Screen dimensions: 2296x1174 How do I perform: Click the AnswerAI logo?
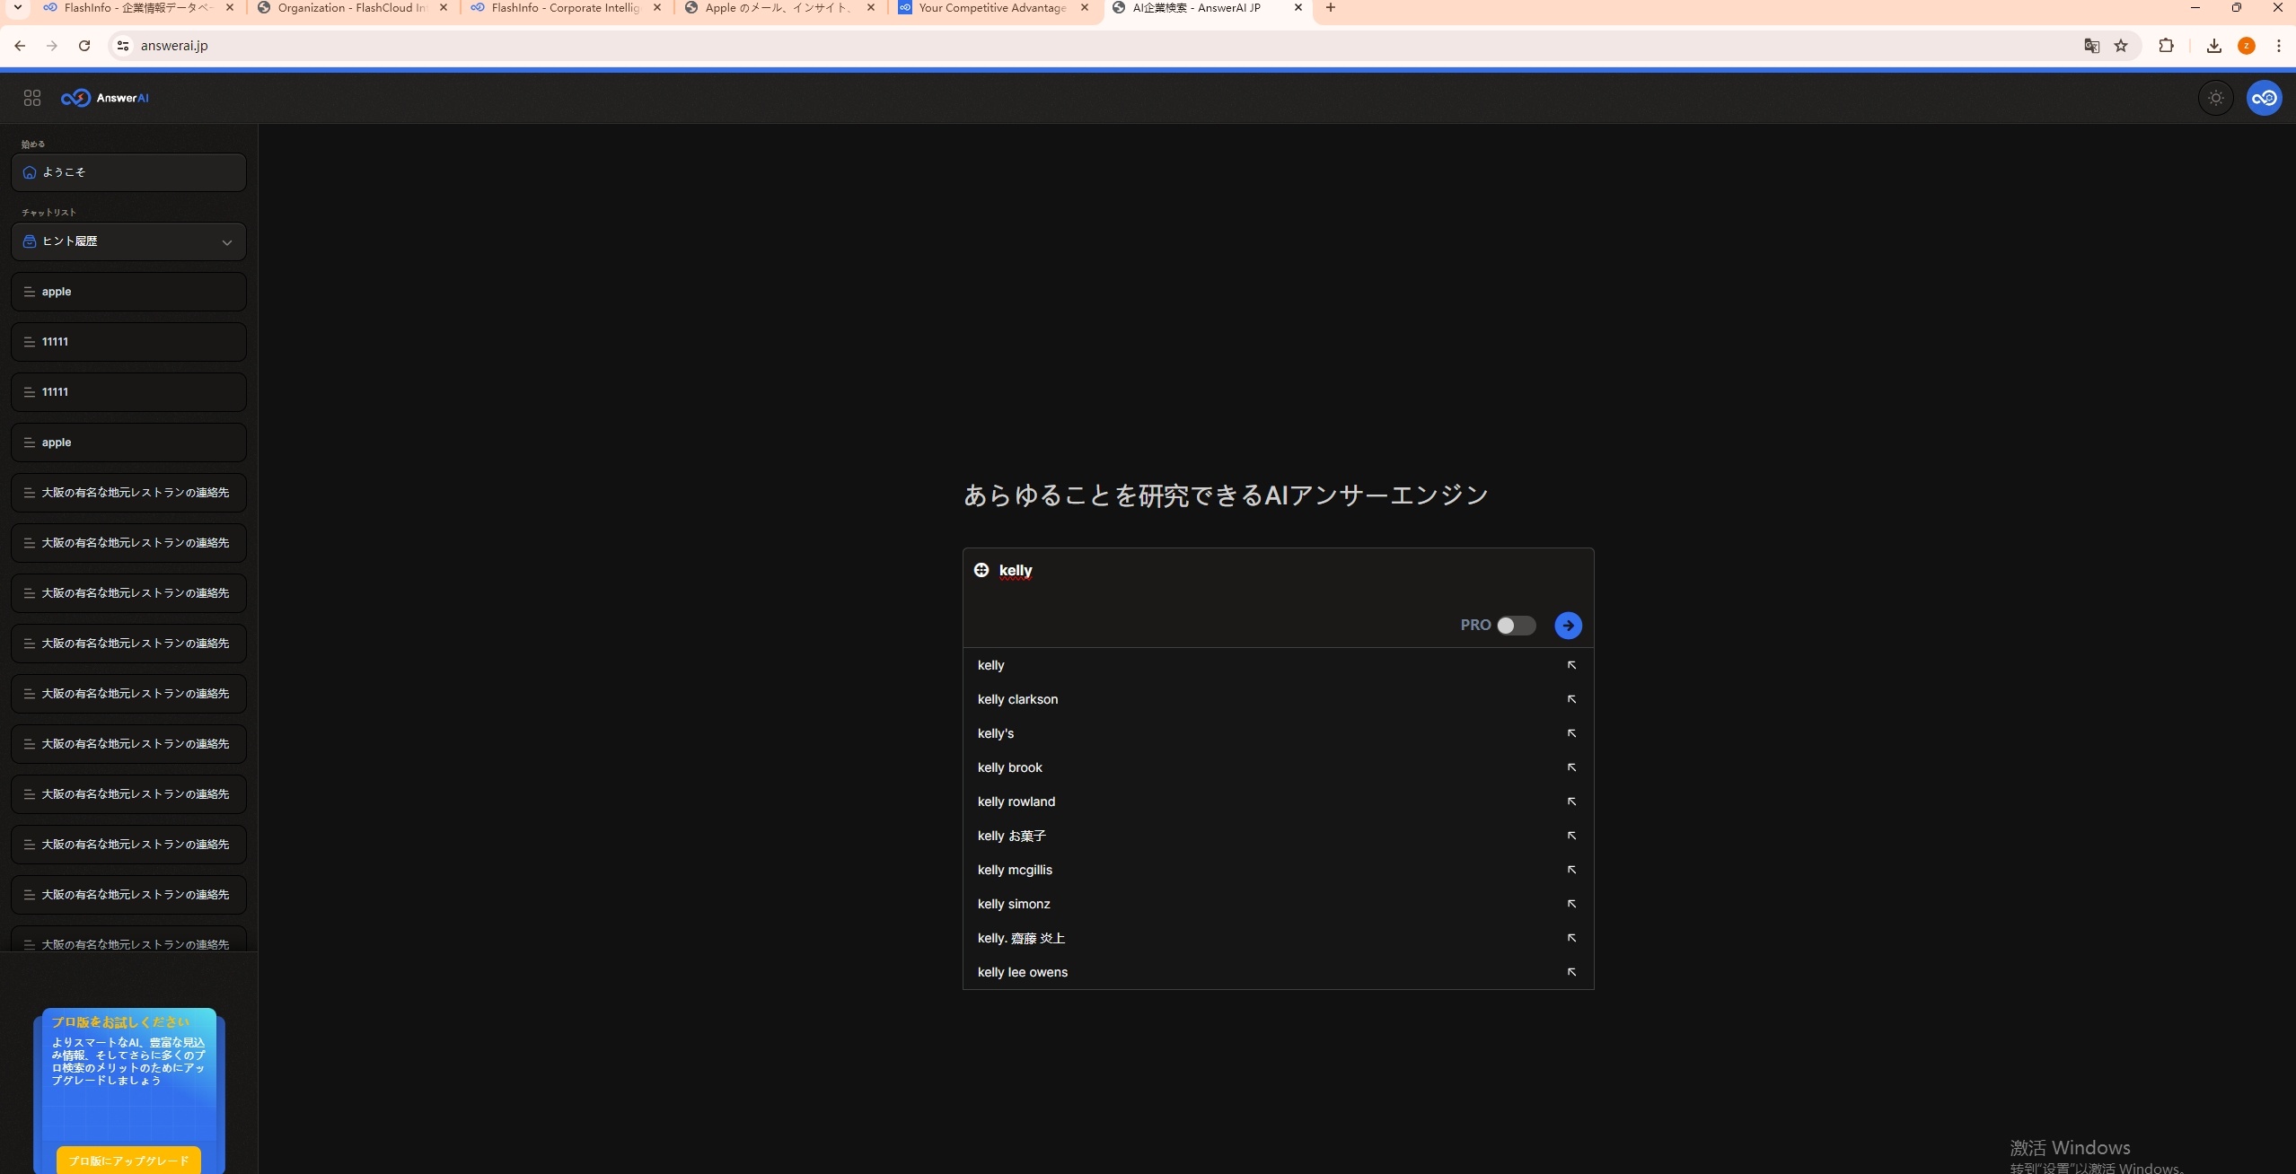click(x=105, y=98)
